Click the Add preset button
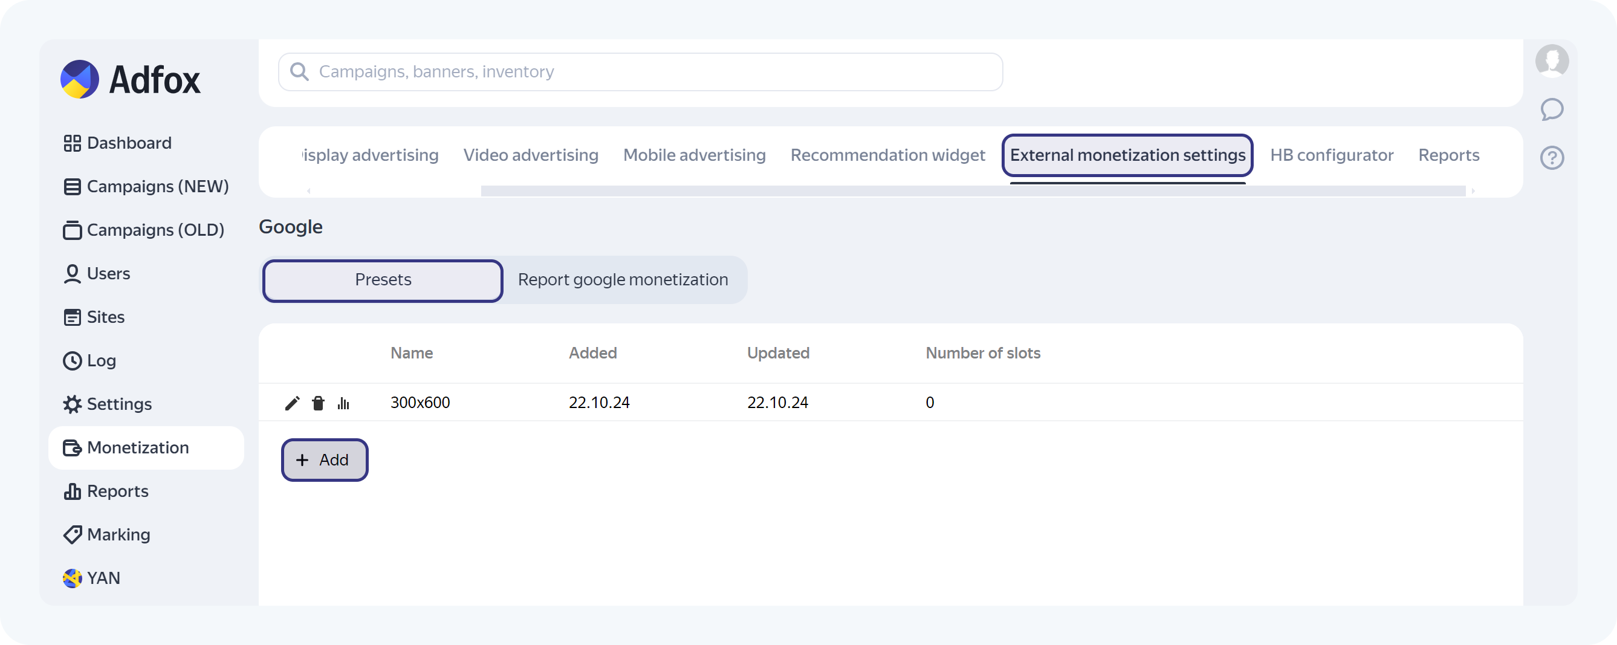1617x645 pixels. pyautogui.click(x=325, y=460)
